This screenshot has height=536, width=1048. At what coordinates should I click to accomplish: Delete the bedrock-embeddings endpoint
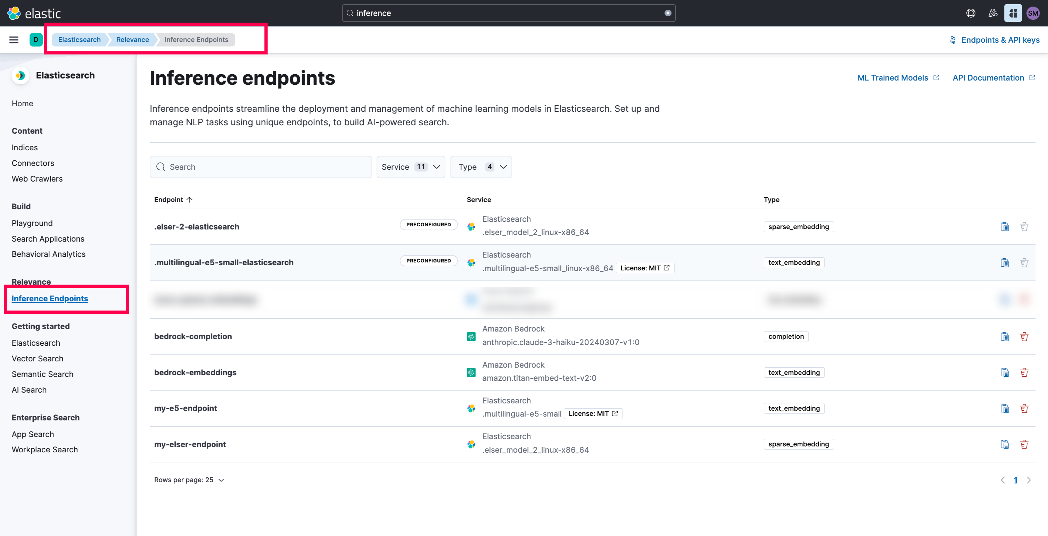(1024, 372)
